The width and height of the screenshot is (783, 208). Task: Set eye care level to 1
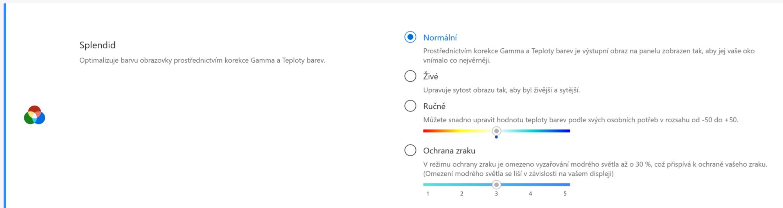point(427,185)
